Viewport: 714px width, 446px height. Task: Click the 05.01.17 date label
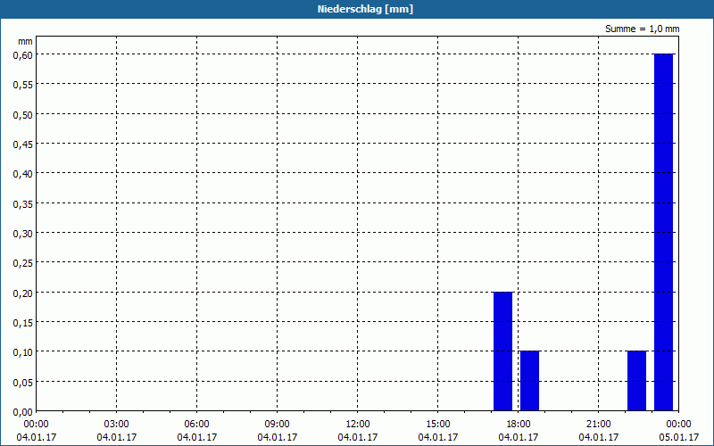(x=679, y=437)
